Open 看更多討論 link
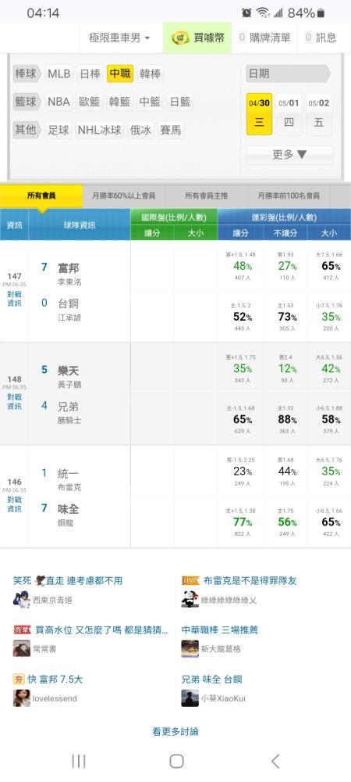The width and height of the screenshot is (351, 782). [175, 732]
